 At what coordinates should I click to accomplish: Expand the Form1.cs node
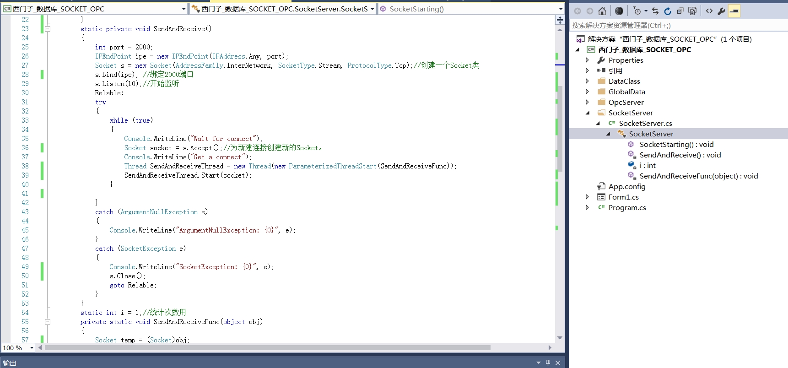pyautogui.click(x=588, y=197)
